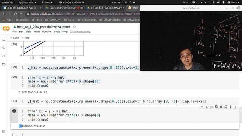This screenshot has width=242, height=136.
Task: Delete the selected cell trash icon
Action: coord(231,107)
